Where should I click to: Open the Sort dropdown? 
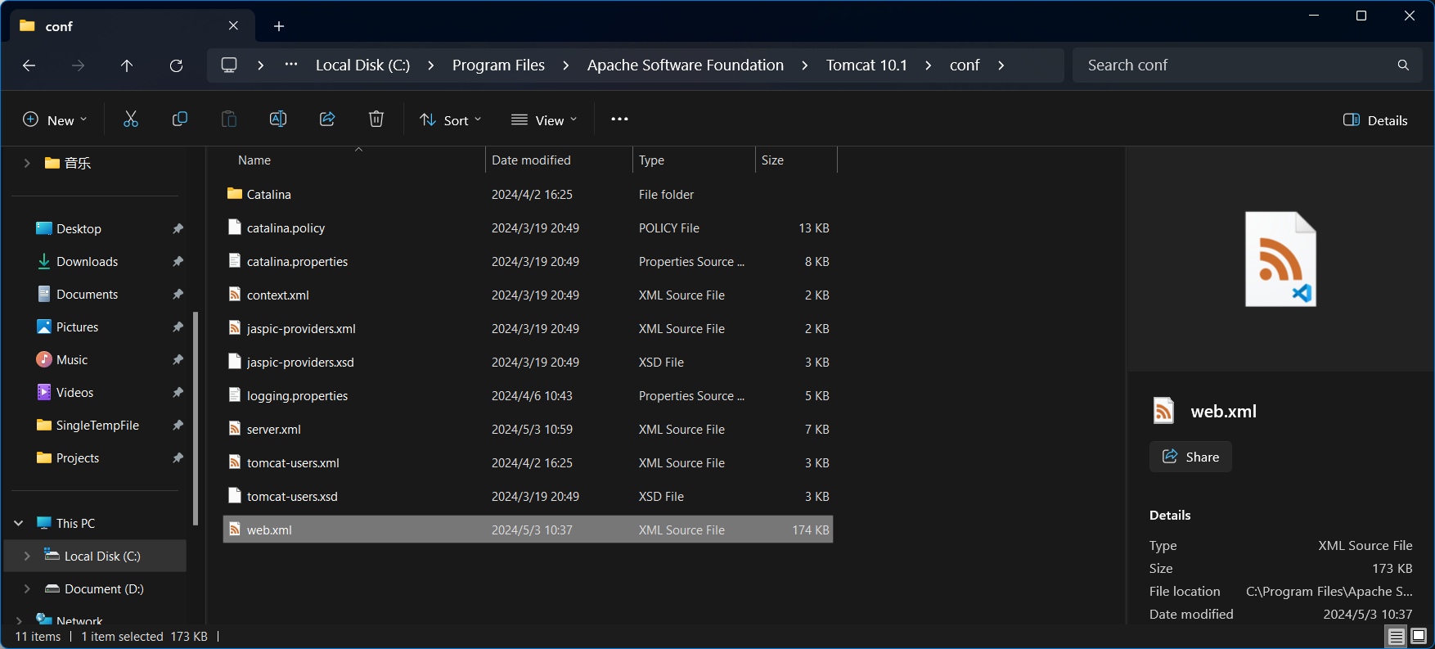(451, 120)
